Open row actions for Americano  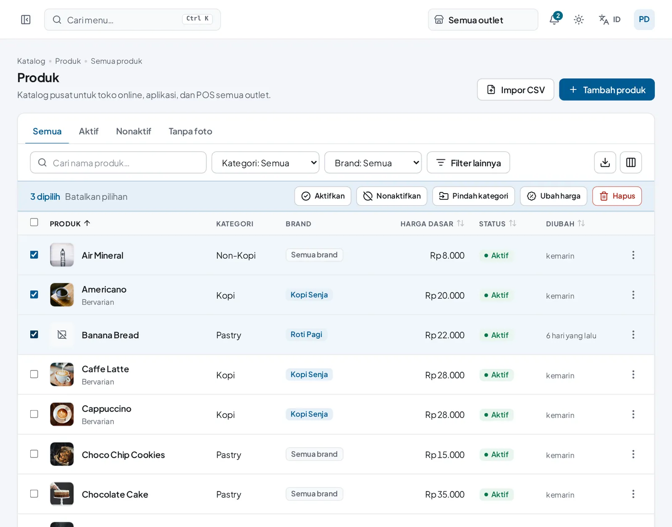pos(633,295)
